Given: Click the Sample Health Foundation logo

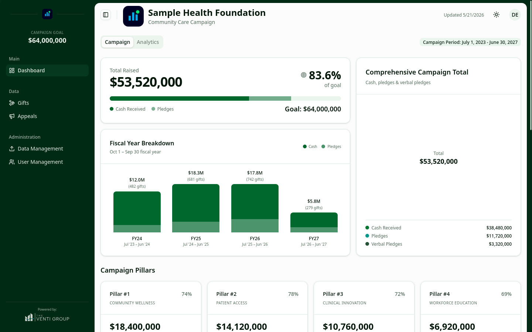Looking at the screenshot, I should click(133, 16).
